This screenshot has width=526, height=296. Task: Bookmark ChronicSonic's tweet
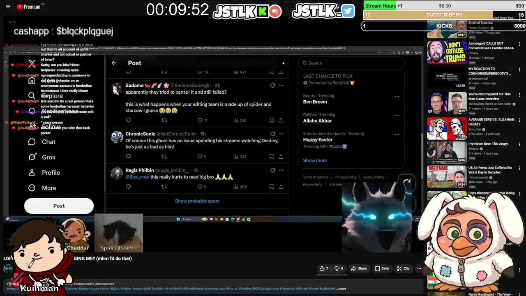(271, 156)
